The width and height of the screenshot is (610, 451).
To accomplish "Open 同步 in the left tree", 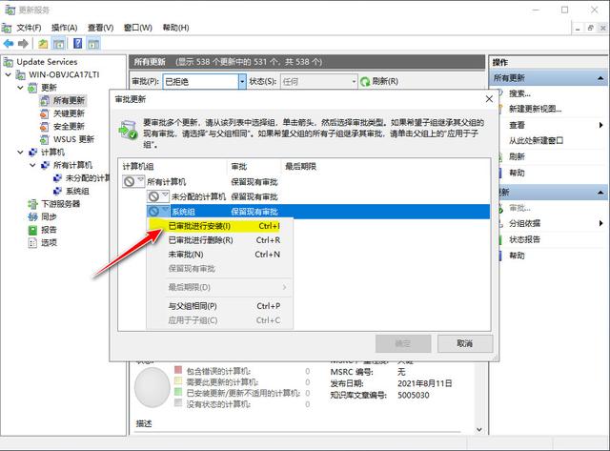I will (49, 216).
